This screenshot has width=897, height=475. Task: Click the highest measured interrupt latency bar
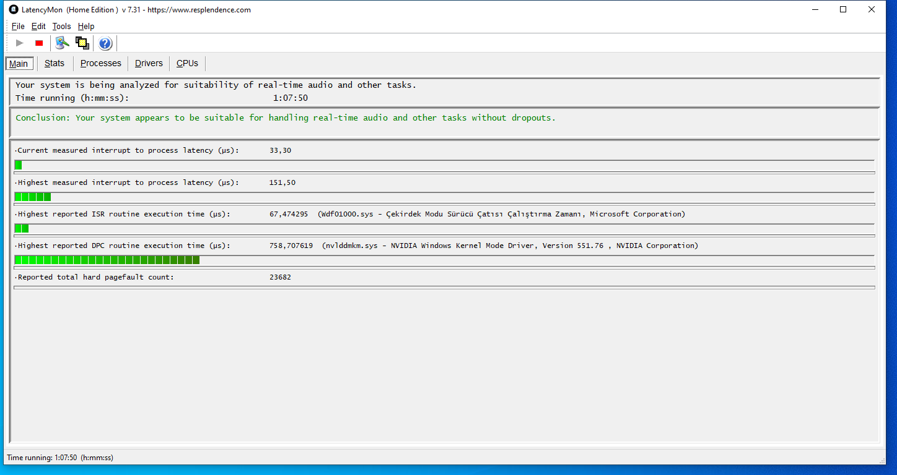[444, 197]
